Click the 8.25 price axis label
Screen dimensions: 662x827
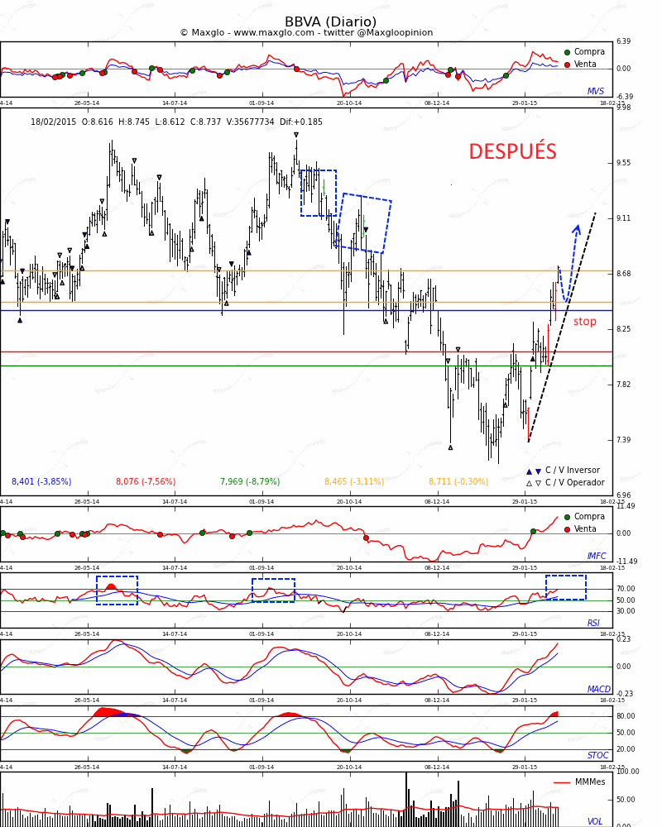coord(623,329)
